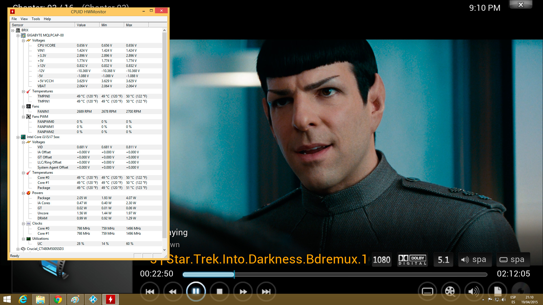Expand the Crucial_CT480M500SSD3 node

pos(18,249)
